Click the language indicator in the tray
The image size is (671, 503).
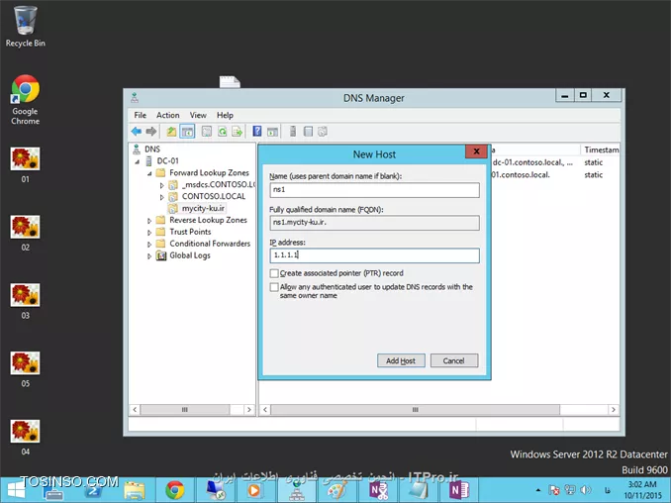point(607,490)
